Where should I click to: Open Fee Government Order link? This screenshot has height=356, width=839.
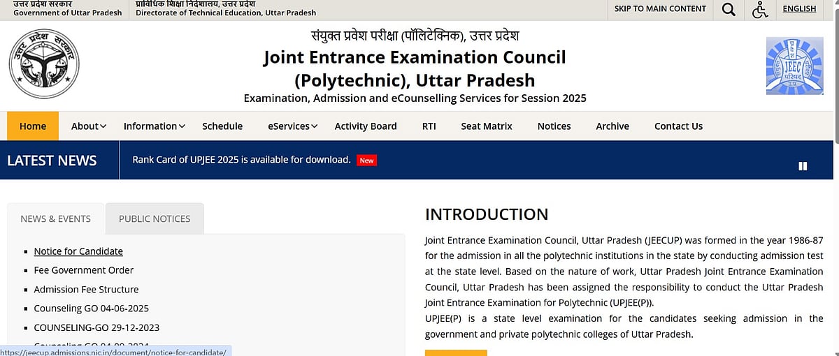pyautogui.click(x=84, y=270)
